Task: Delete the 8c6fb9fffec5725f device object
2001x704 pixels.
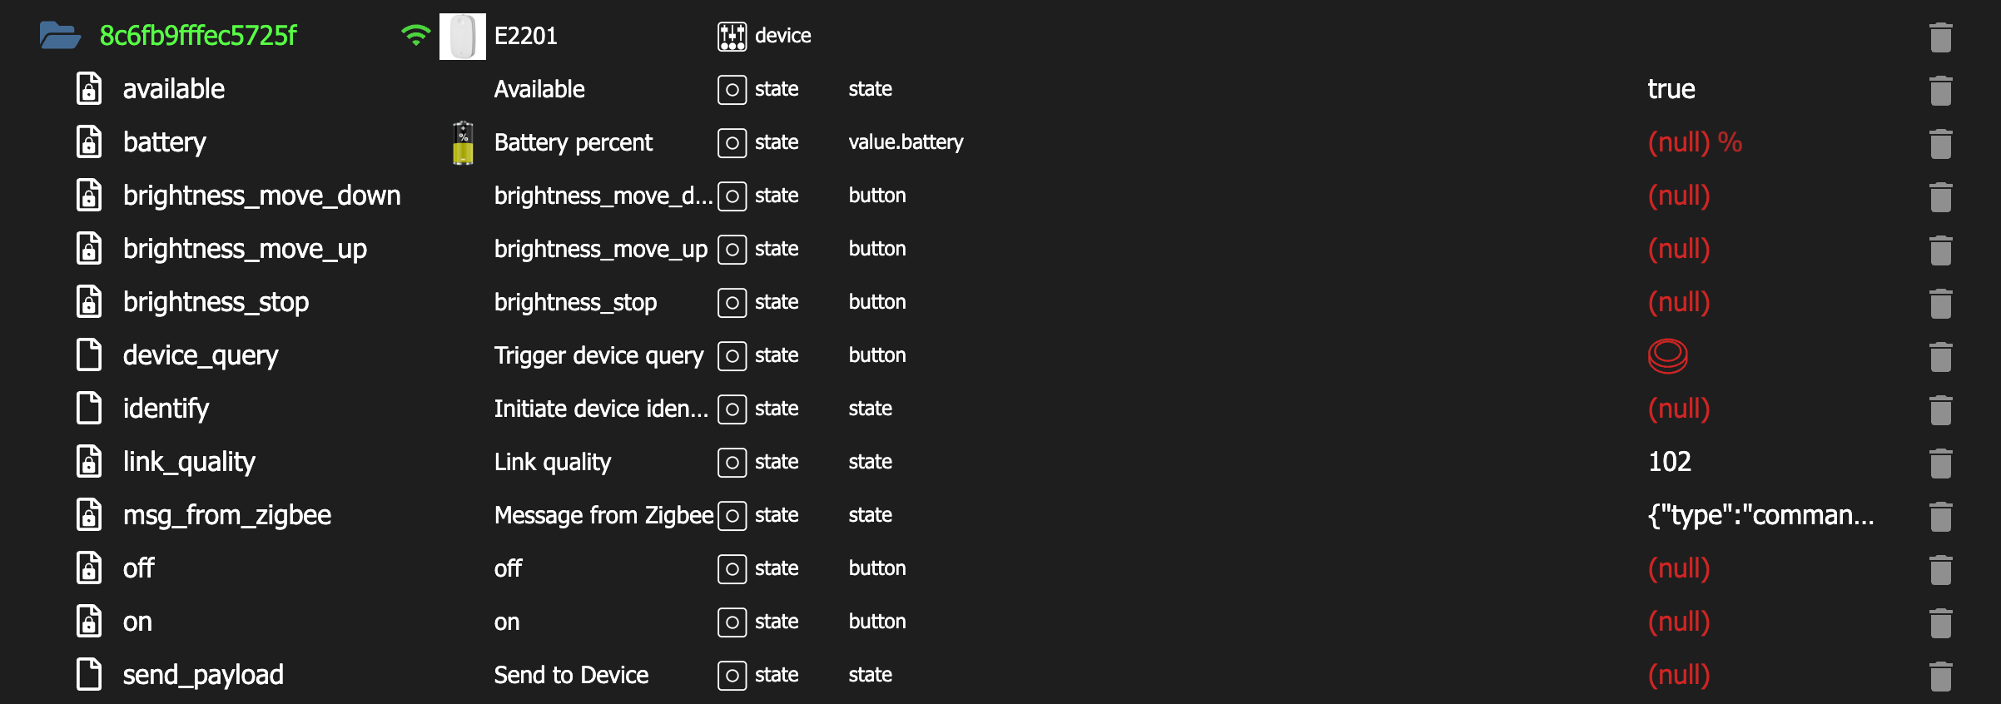Action: click(1940, 37)
